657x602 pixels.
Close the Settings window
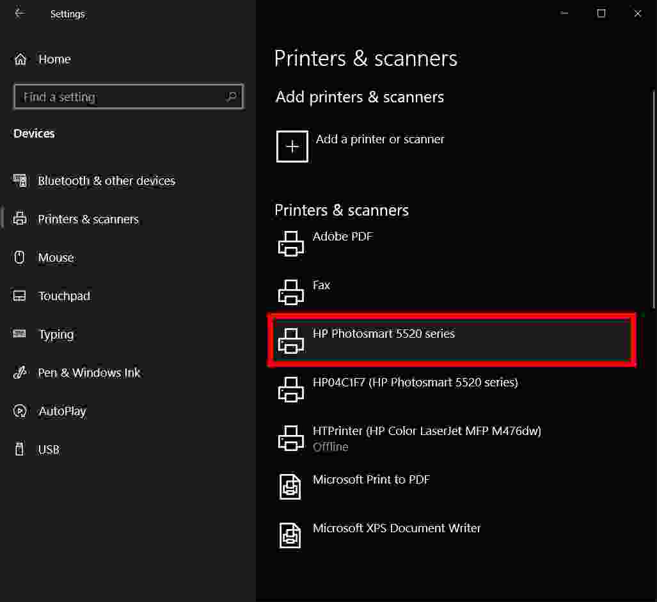pos(638,13)
